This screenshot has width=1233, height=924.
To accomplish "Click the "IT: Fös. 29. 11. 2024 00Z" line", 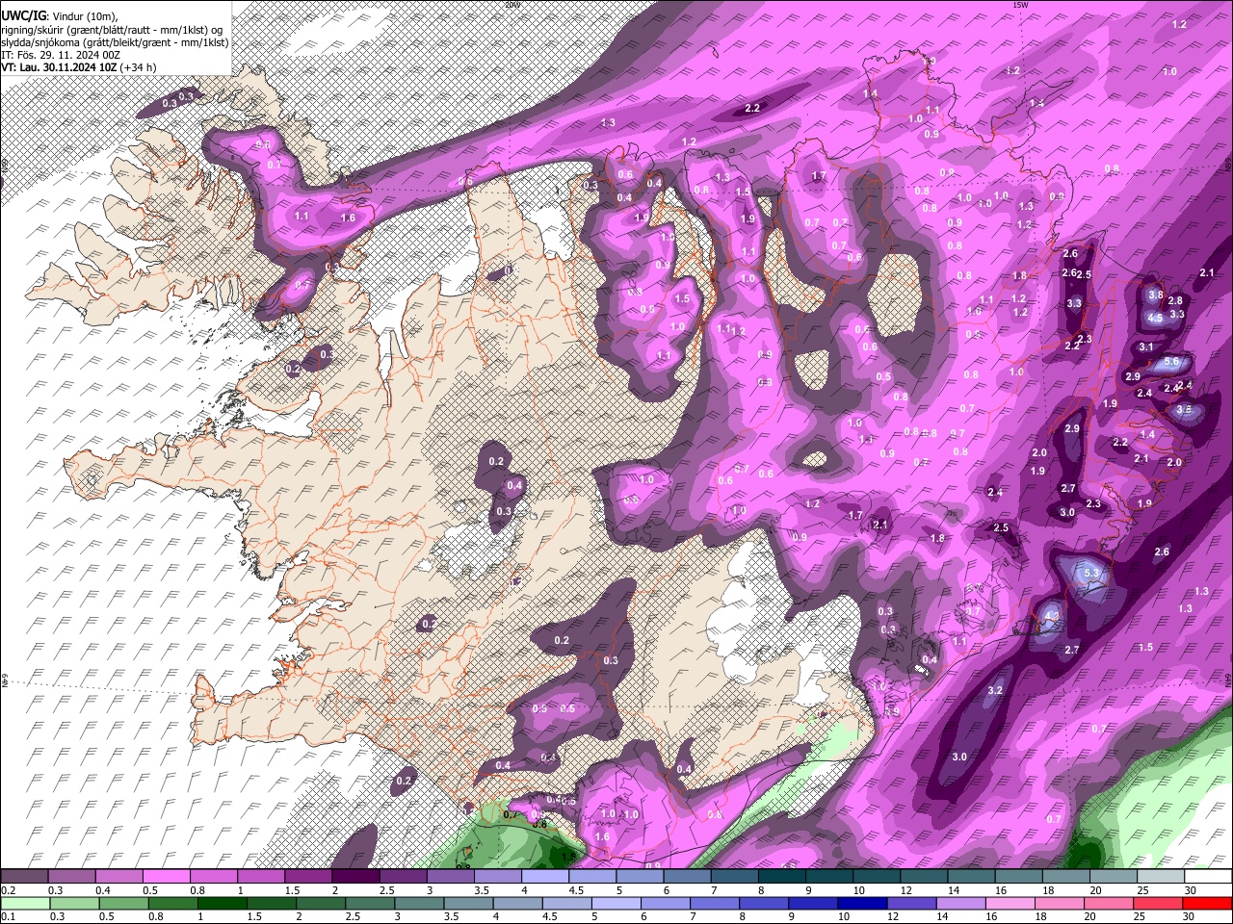I will point(61,55).
